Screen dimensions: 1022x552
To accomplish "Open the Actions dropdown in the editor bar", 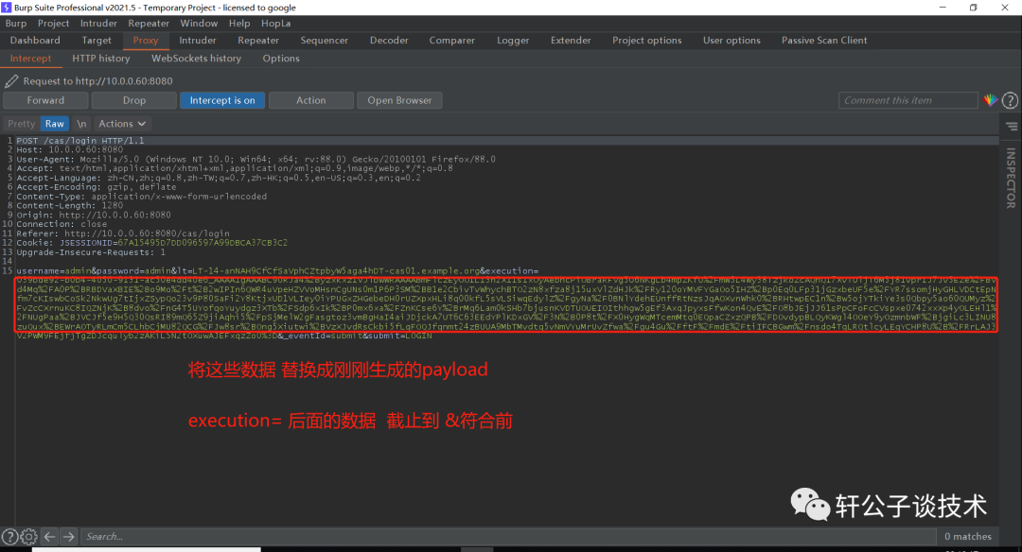I will [121, 123].
